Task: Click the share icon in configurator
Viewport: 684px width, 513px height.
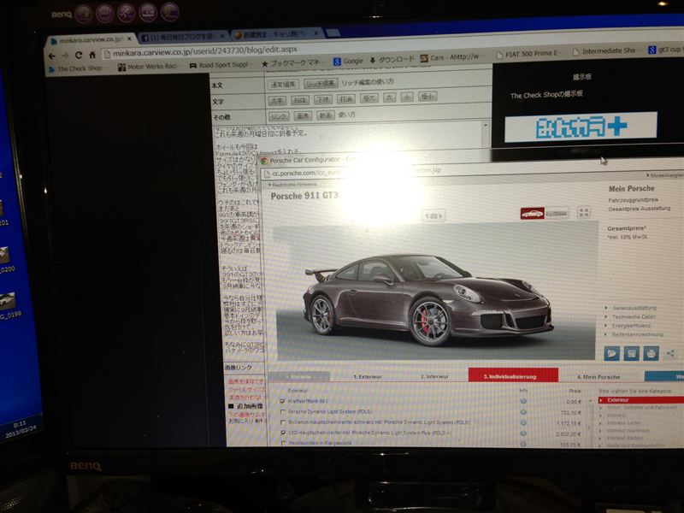Action: click(670, 353)
